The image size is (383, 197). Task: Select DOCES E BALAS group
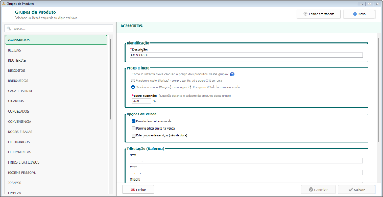56,132
